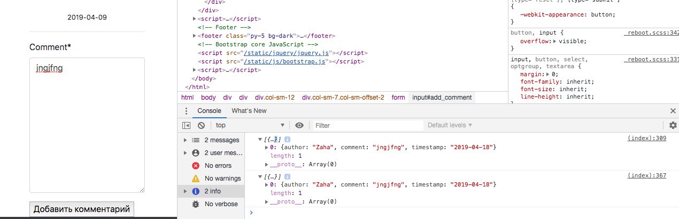Select form in the breadcrumb bar
This screenshot has height=219, width=679.
coord(398,98)
